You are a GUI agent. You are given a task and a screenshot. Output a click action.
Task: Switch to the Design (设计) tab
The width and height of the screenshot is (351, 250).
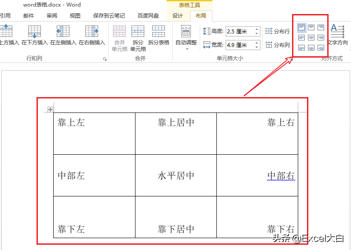pos(178,16)
